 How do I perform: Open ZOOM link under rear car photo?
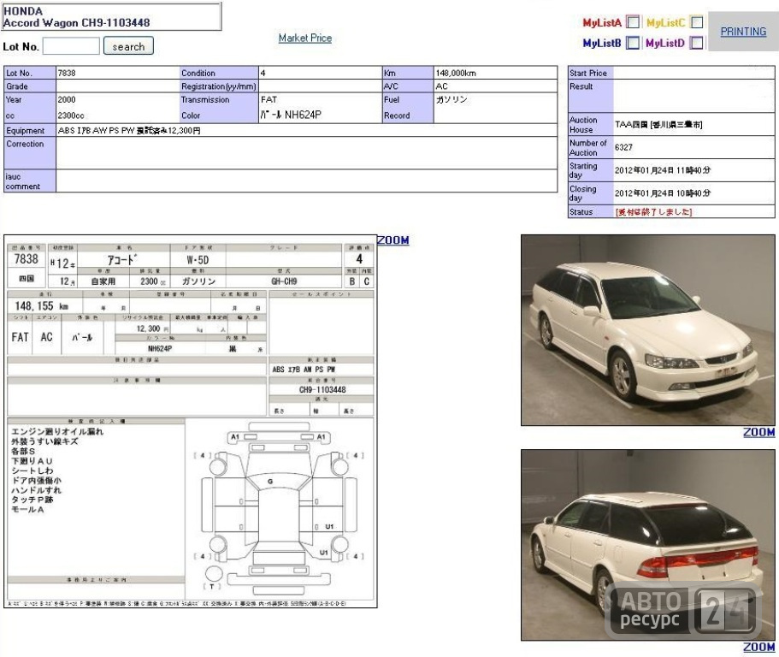tap(758, 647)
